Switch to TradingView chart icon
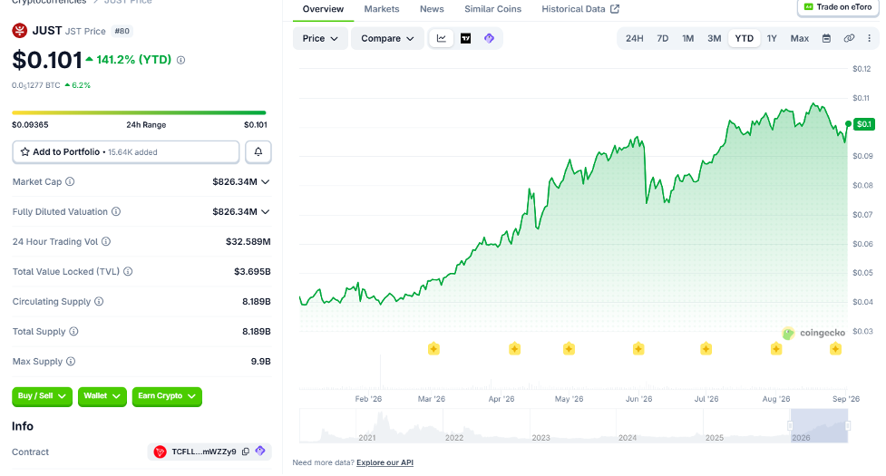The width and height of the screenshot is (886, 476). pyautogui.click(x=465, y=38)
